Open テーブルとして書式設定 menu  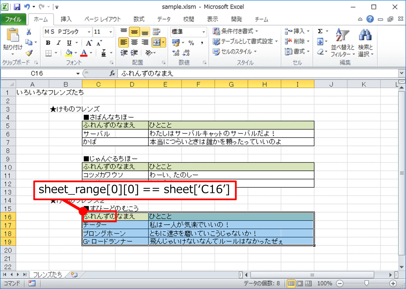tap(245, 42)
